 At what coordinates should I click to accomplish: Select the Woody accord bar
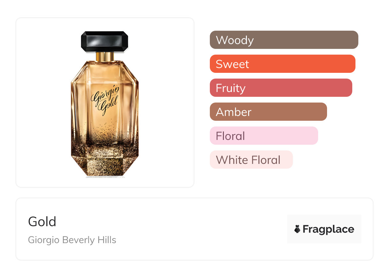point(284,40)
